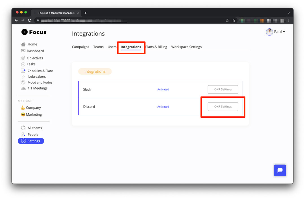Go to Icebreakers
The image size is (305, 199).
pyautogui.click(x=37, y=77)
